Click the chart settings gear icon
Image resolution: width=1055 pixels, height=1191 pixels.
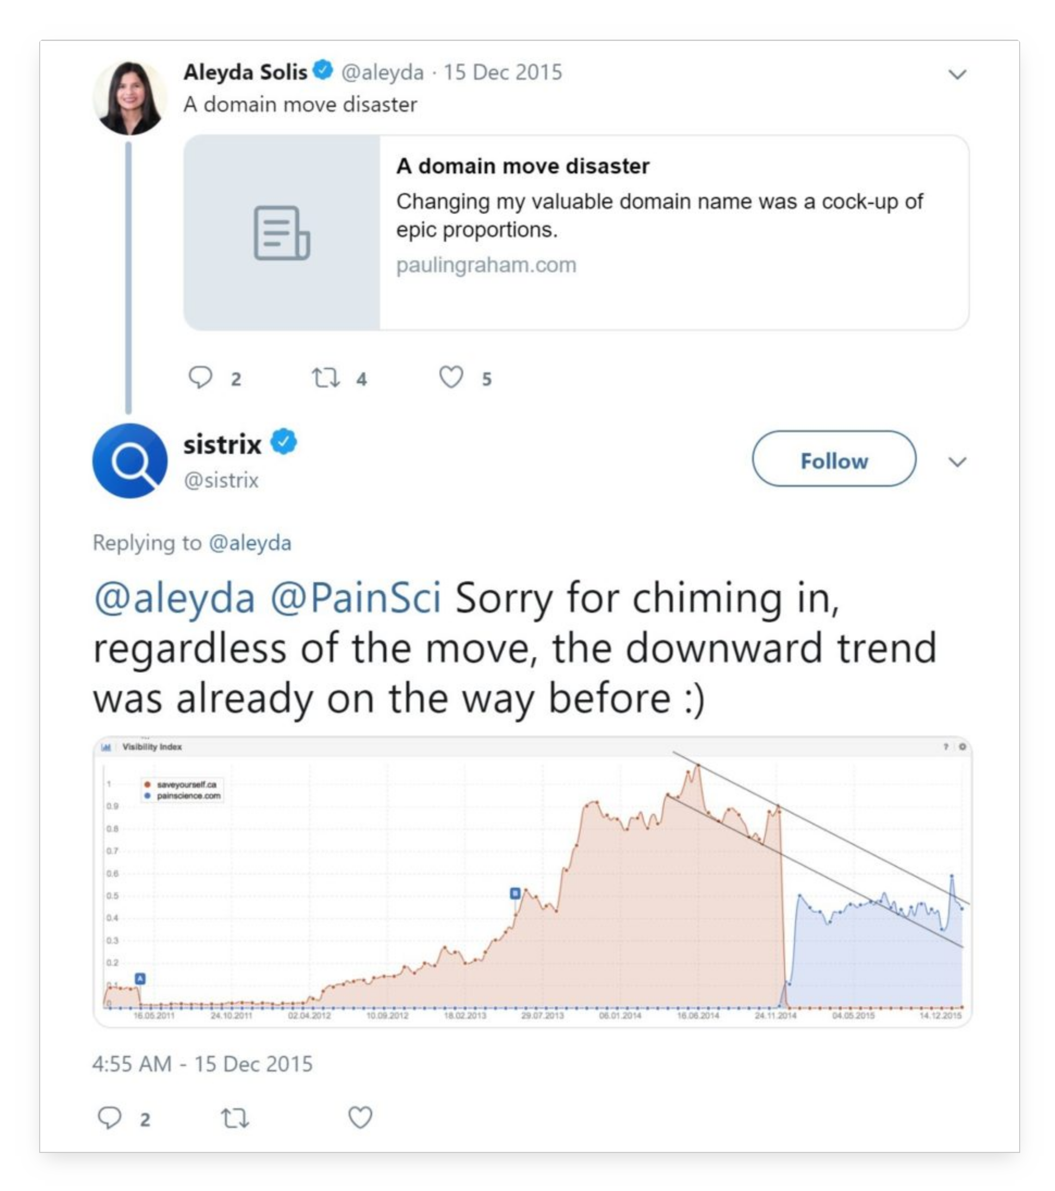click(x=963, y=746)
